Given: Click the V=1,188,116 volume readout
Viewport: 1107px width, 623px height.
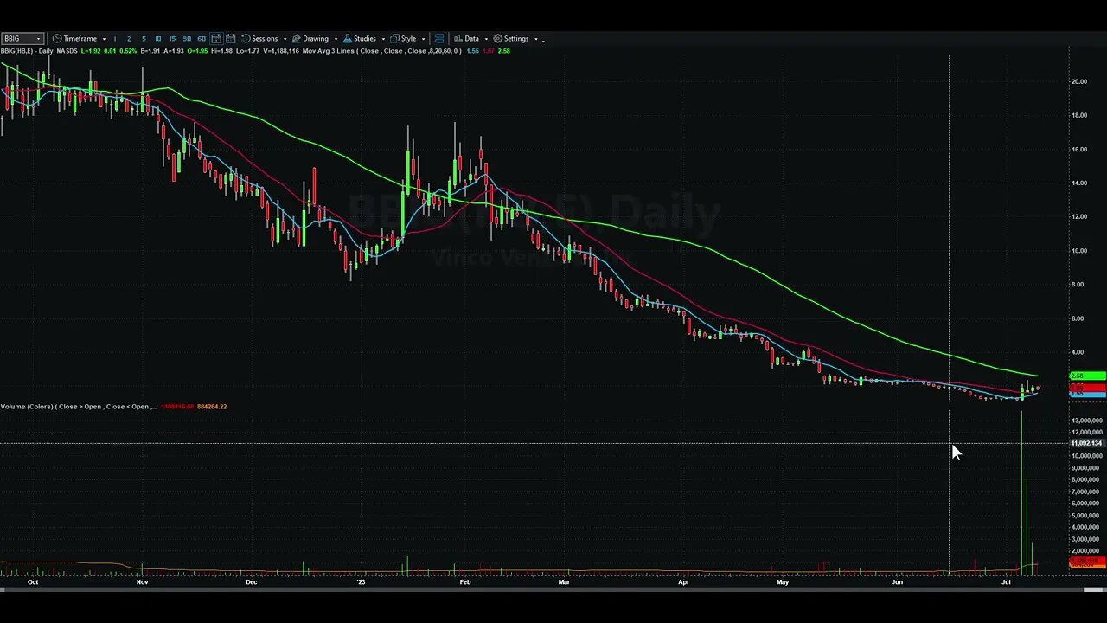Looking at the screenshot, I should coord(282,51).
